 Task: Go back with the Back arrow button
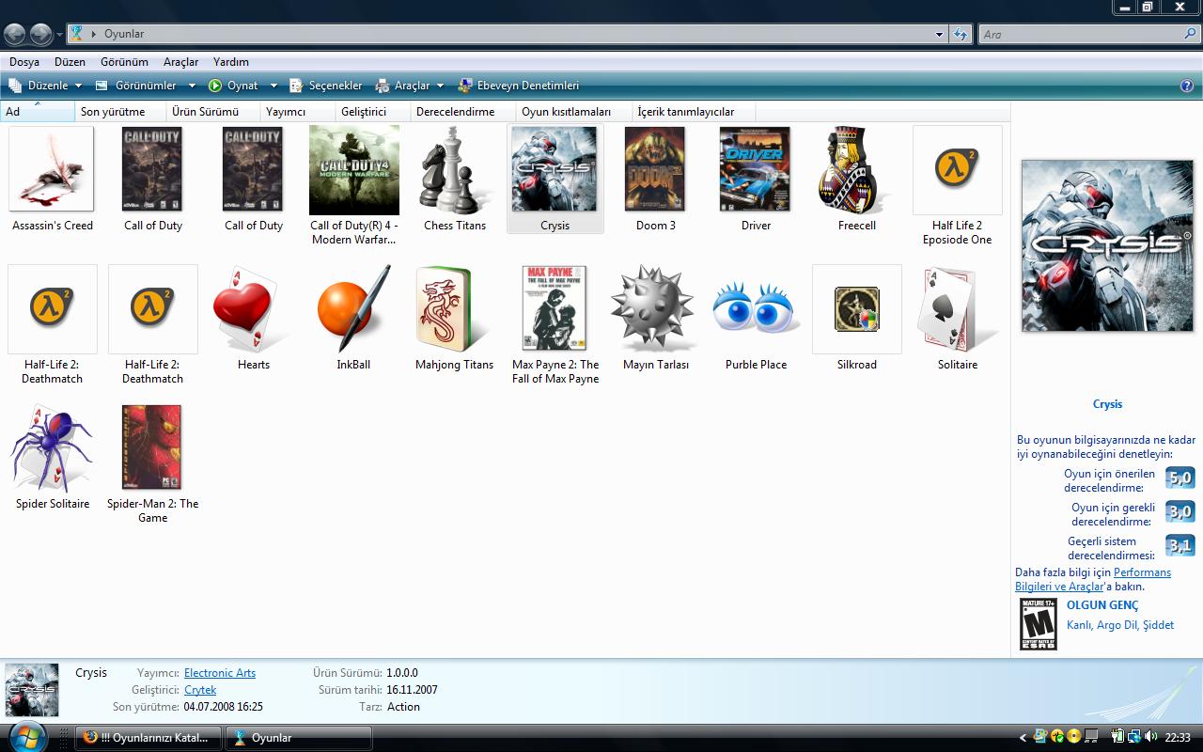(15, 35)
